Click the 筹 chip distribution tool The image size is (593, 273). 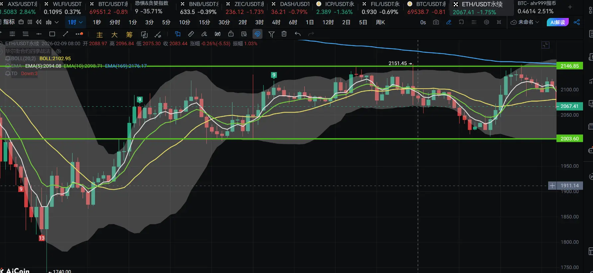(129, 35)
